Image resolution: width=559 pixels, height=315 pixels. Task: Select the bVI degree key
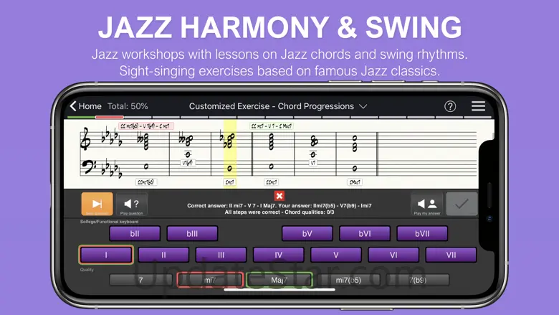(364, 234)
